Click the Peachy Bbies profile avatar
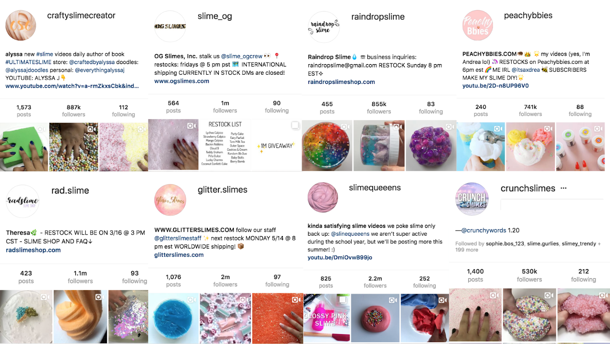 click(x=478, y=26)
